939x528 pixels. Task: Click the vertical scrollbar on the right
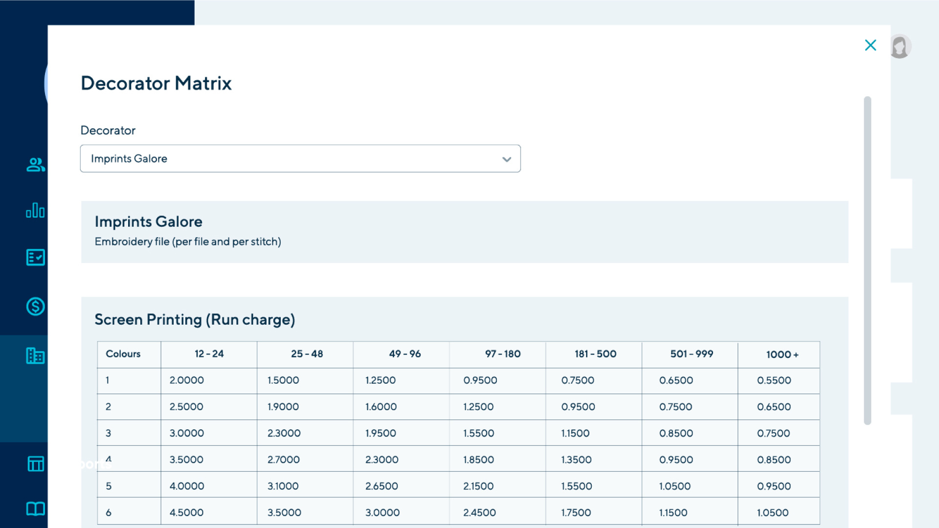868,259
